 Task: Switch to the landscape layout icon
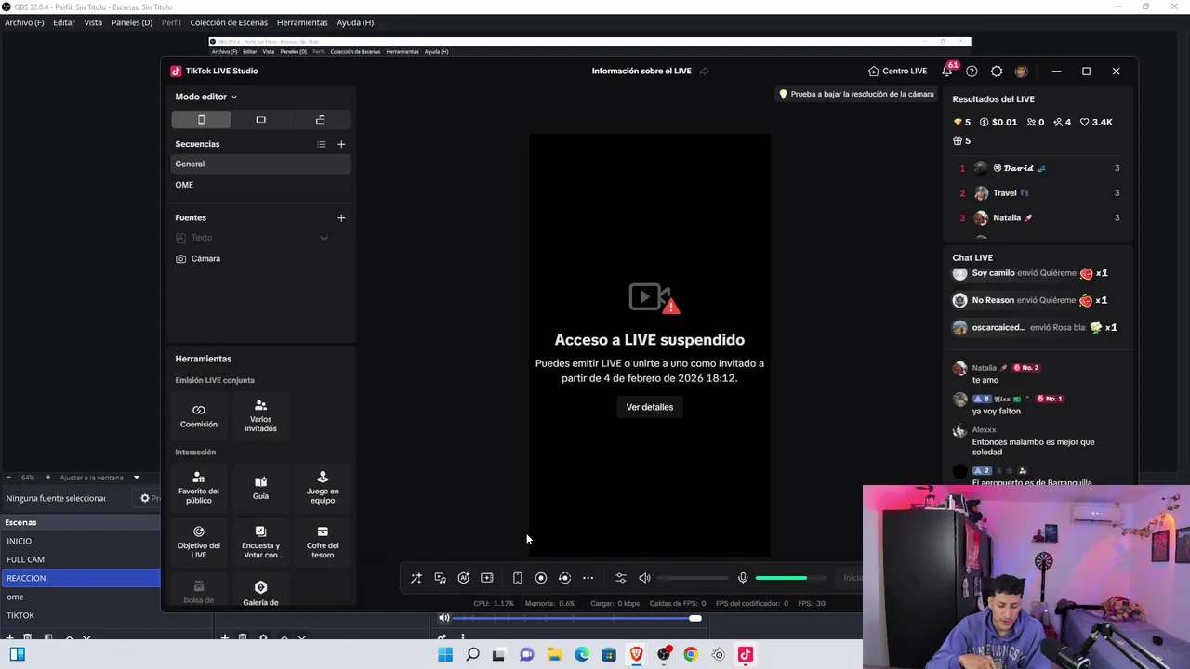tap(260, 119)
